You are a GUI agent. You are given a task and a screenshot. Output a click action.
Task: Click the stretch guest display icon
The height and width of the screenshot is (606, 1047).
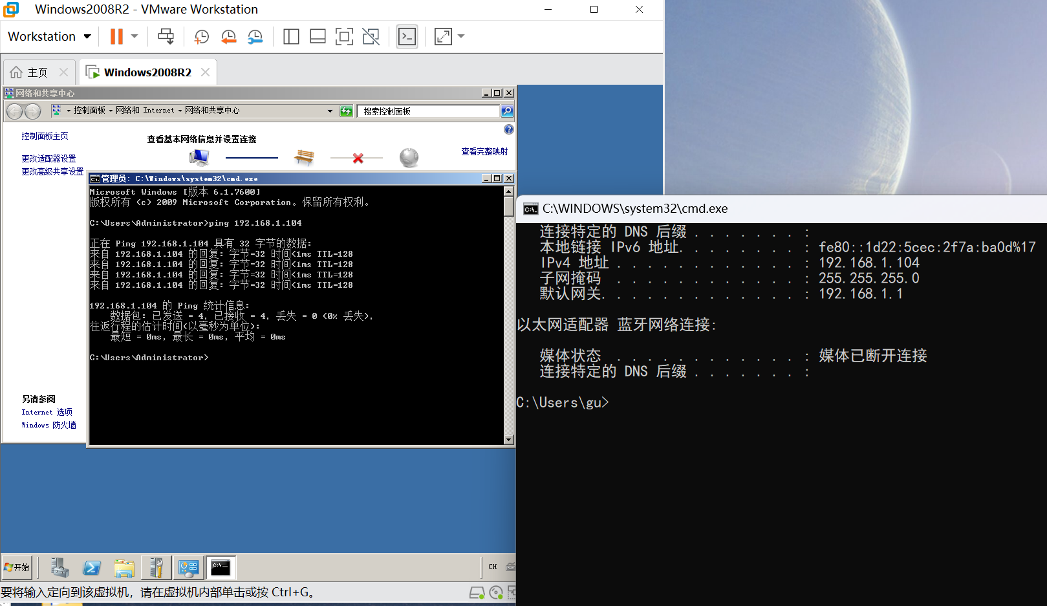[x=443, y=36]
